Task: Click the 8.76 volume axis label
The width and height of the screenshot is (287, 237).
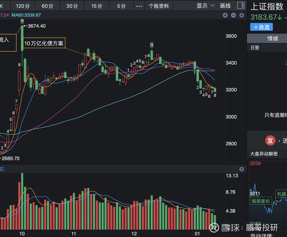Action: [231, 192]
